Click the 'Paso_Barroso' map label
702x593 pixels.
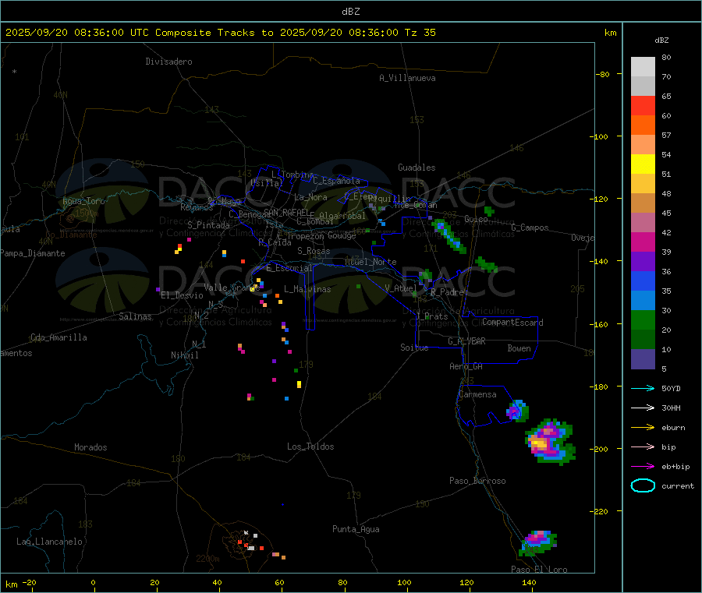point(477,481)
